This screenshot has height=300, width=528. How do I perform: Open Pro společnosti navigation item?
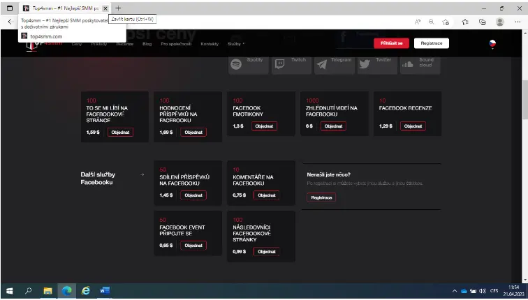tap(176, 44)
